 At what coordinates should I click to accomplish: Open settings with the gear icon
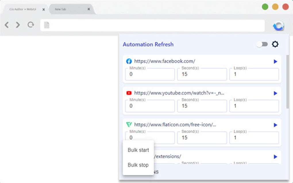coord(275,44)
